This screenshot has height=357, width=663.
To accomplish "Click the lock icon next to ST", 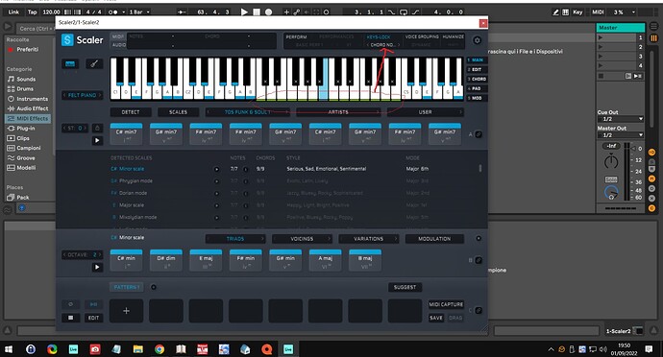I will point(97,128).
